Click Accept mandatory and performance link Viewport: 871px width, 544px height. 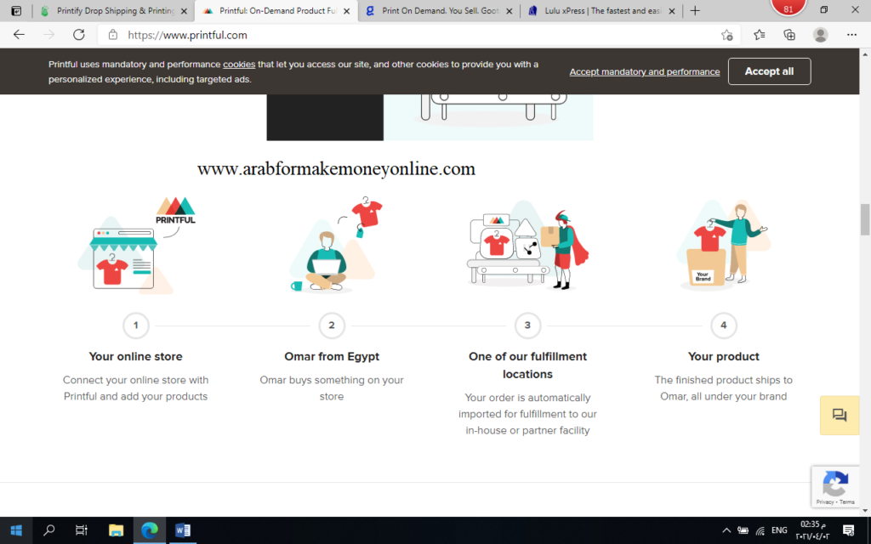645,71
